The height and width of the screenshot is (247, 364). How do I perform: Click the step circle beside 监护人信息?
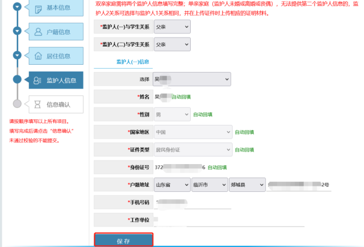tap(17, 79)
